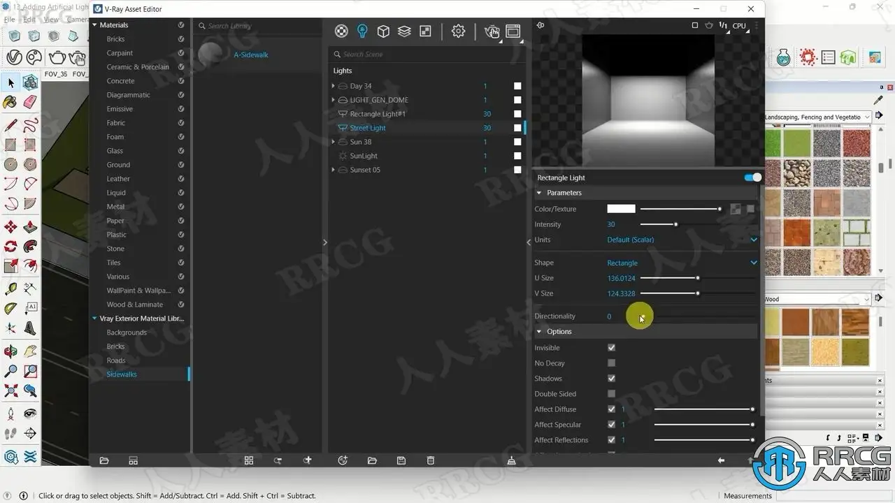Open the Render Elements layers icon
This screenshot has height=503, width=895.
(x=404, y=31)
